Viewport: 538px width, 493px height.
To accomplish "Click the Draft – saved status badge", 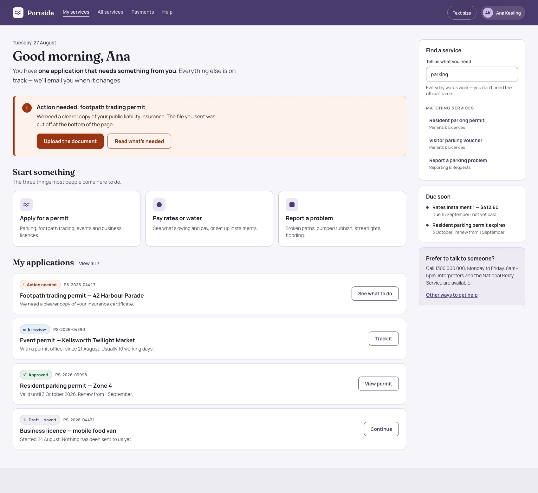I will [x=40, y=420].
